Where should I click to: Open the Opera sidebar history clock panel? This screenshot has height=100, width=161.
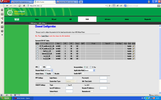tap(2, 31)
